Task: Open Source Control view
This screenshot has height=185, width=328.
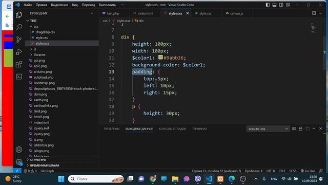Action: 19,40
